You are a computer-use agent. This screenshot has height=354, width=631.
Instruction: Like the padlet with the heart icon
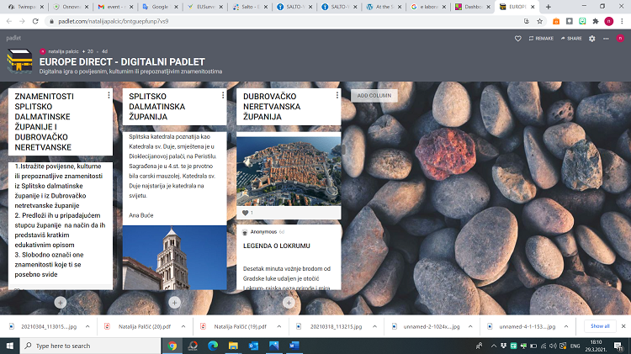[518, 39]
